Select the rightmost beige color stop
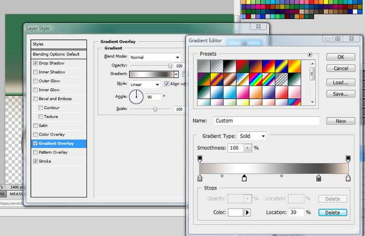 point(348,178)
